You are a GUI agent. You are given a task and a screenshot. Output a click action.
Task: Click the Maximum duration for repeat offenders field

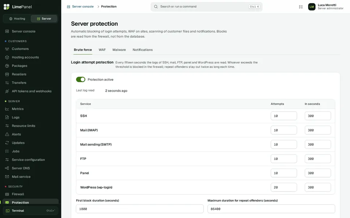271,209
